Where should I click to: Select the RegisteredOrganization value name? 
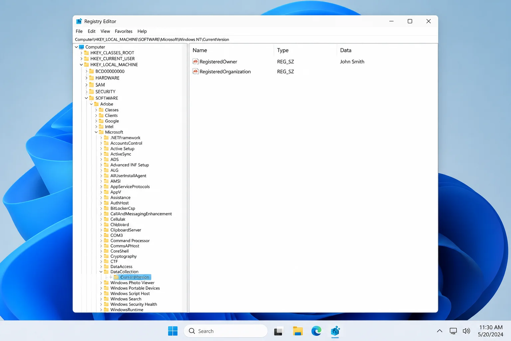[x=225, y=72]
